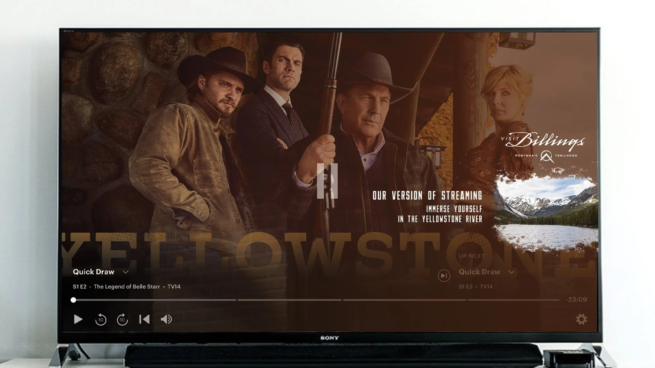The height and width of the screenshot is (368, 655).
Task: Select 'The Legend of Belle Starr' episode title
Action: (x=127, y=287)
